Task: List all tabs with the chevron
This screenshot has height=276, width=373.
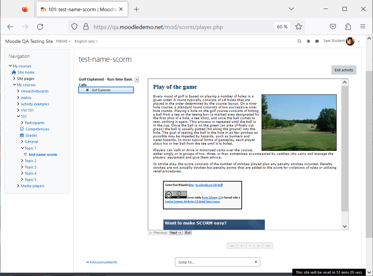Action: (x=291, y=9)
